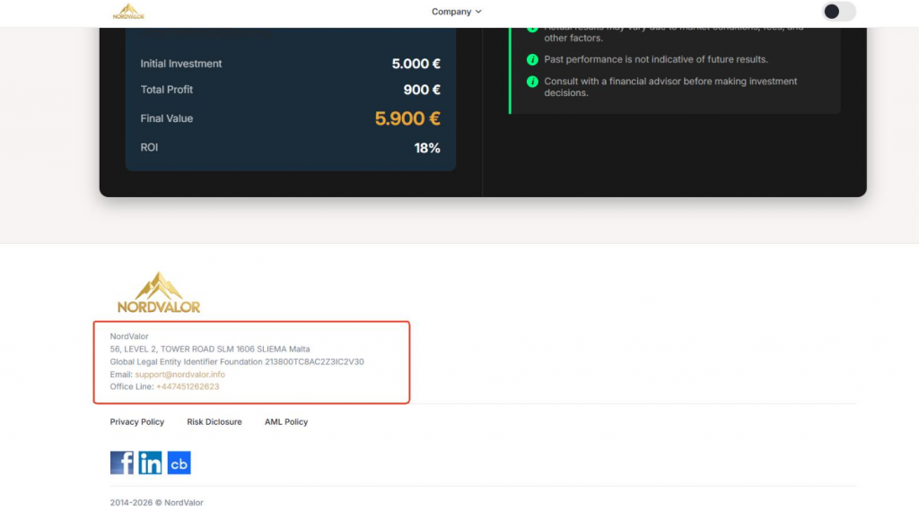Click info icon beside past performance note
919x511 pixels.
(532, 60)
